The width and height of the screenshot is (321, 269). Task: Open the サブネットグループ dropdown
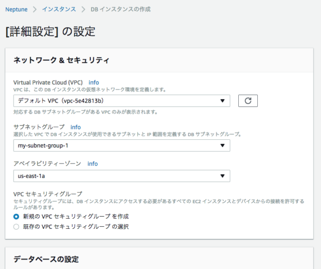click(121, 146)
